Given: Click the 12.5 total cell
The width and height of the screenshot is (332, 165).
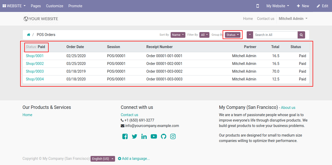Looking at the screenshot, I should coord(276,79).
